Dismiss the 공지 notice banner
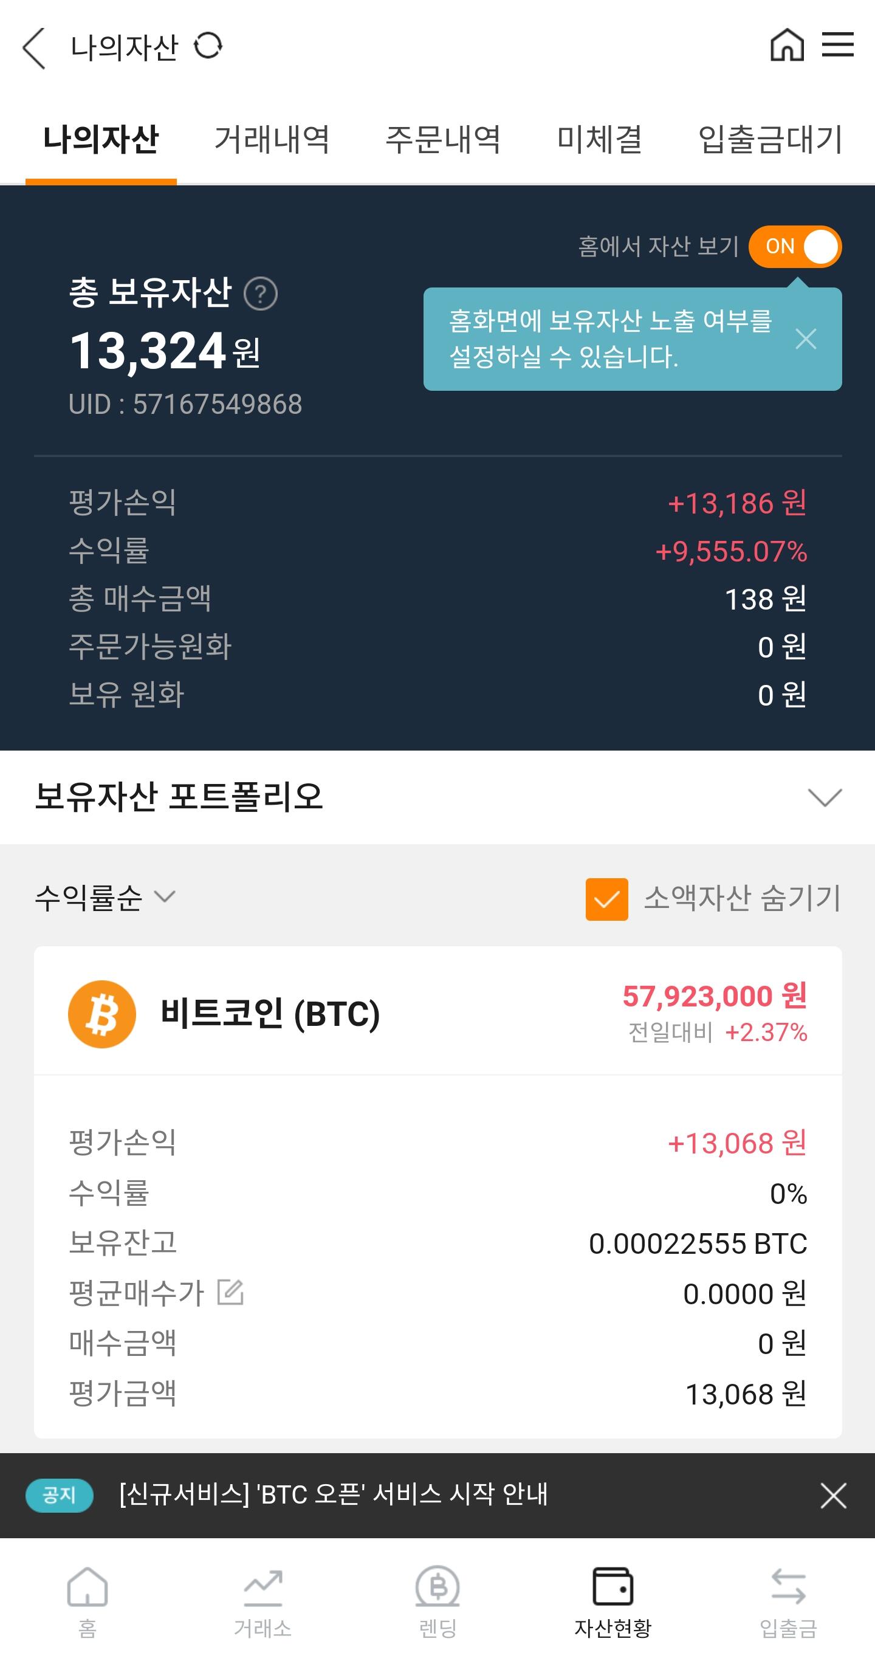The height and width of the screenshot is (1661, 875). pyautogui.click(x=833, y=1495)
